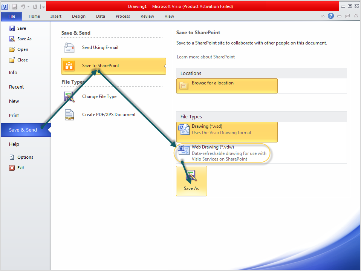
Task: Switch to the Insert ribbon tab
Action: click(x=56, y=16)
